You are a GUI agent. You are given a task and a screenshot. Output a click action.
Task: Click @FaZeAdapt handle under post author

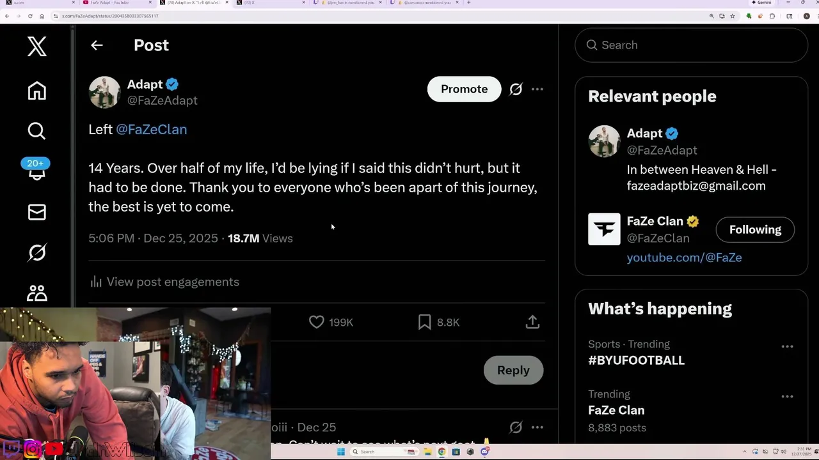coord(162,100)
